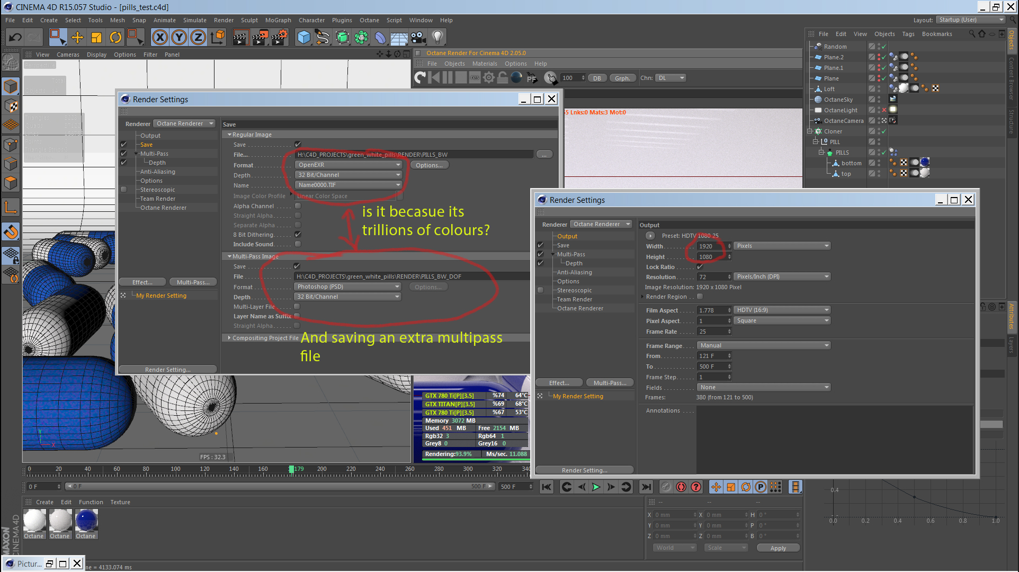Click the Camera object icon
Image resolution: width=1019 pixels, height=572 pixels.
[x=418, y=37]
